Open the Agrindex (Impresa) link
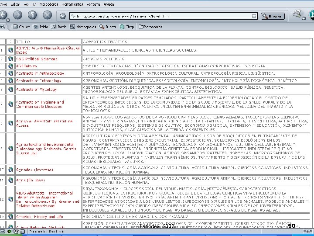314x236 pixels. [x=34, y=170]
